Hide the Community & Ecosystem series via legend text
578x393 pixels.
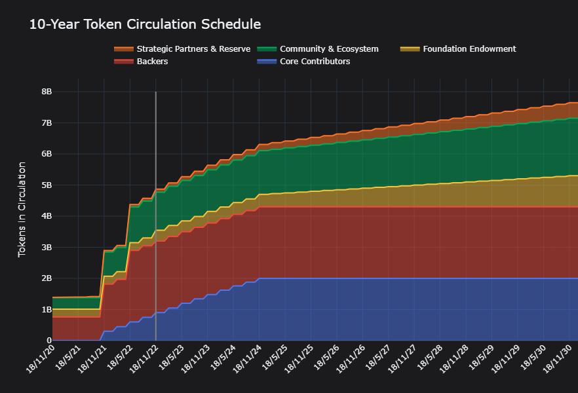click(329, 49)
